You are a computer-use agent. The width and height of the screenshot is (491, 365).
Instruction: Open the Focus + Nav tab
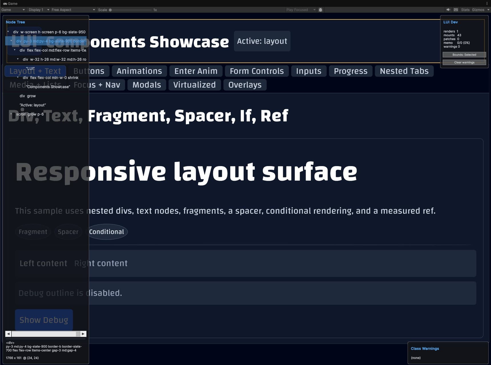97,85
